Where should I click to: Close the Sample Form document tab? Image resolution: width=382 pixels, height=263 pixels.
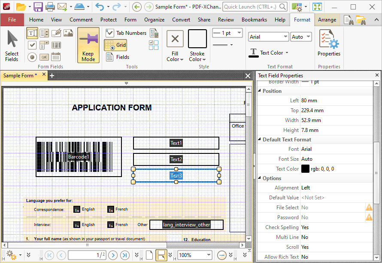[x=44, y=74]
